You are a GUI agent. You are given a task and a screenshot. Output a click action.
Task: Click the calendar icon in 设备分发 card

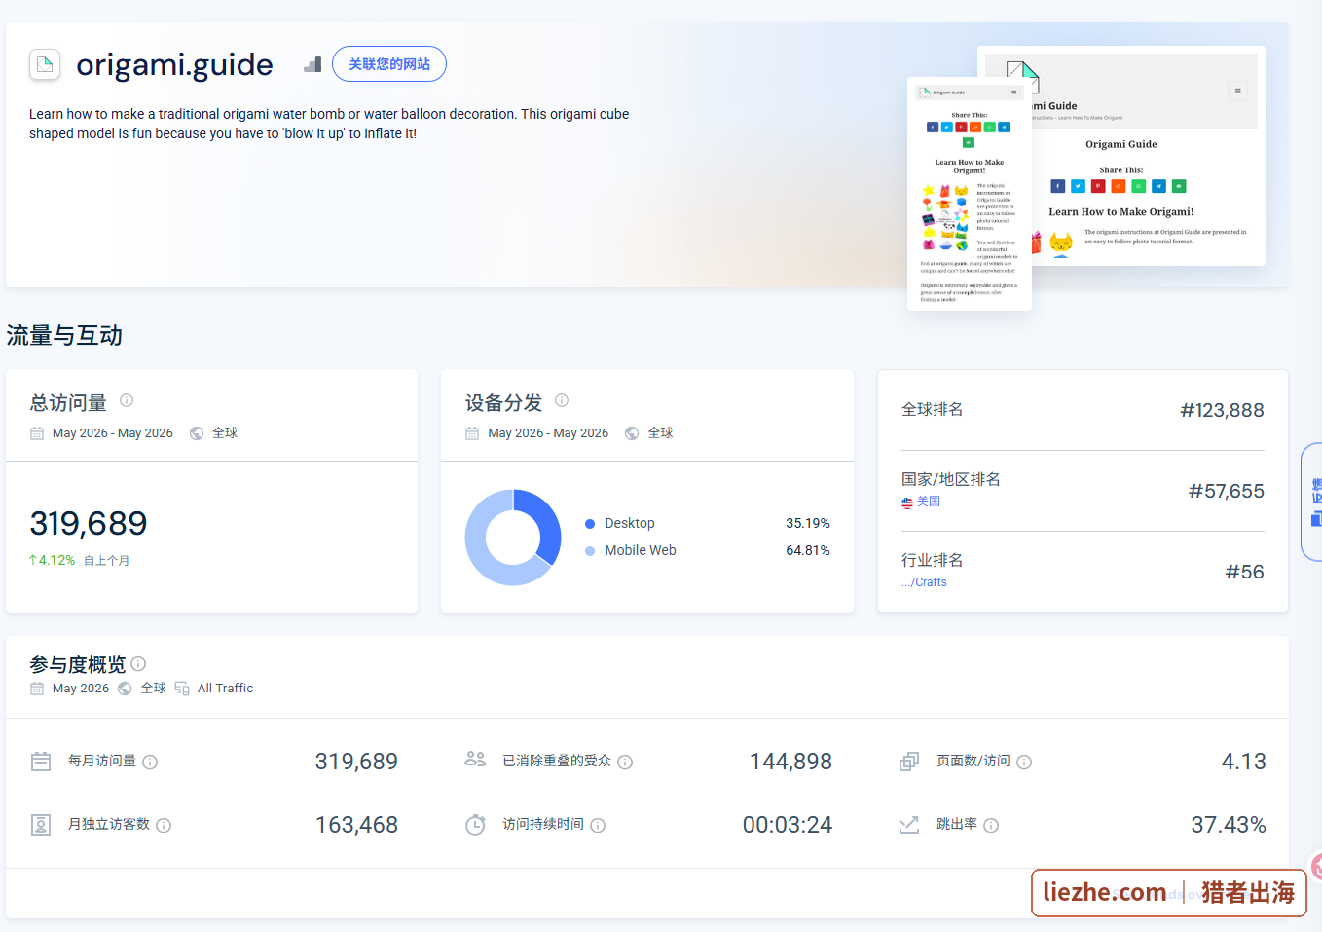click(x=472, y=433)
